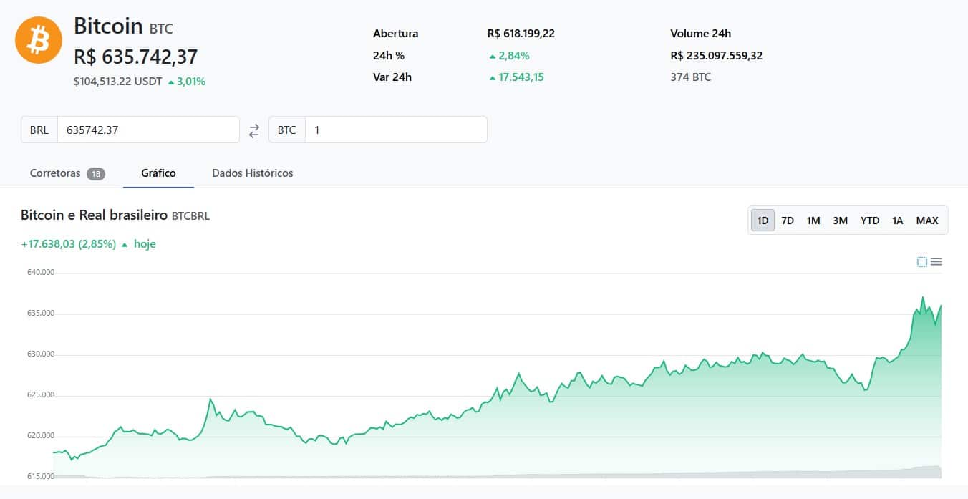The width and height of the screenshot is (968, 499).
Task: Click the 640.000 axis label
Action: (x=40, y=273)
